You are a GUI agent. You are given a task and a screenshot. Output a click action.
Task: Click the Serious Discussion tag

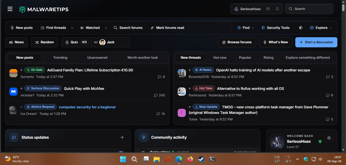tap(43, 88)
